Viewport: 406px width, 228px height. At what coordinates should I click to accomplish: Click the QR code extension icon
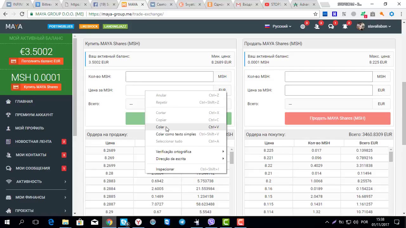[x=344, y=14]
